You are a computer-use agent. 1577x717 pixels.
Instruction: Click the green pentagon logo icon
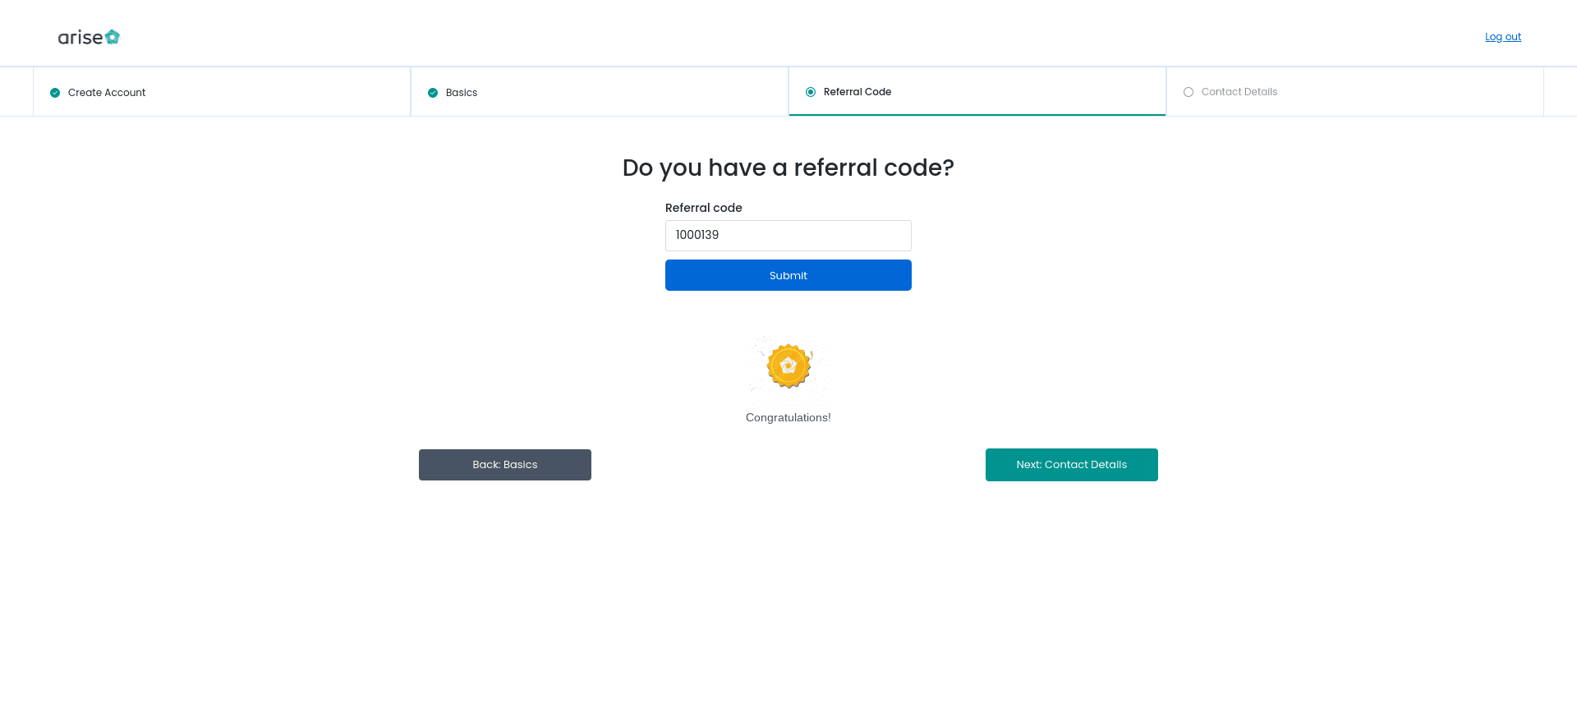tap(113, 37)
